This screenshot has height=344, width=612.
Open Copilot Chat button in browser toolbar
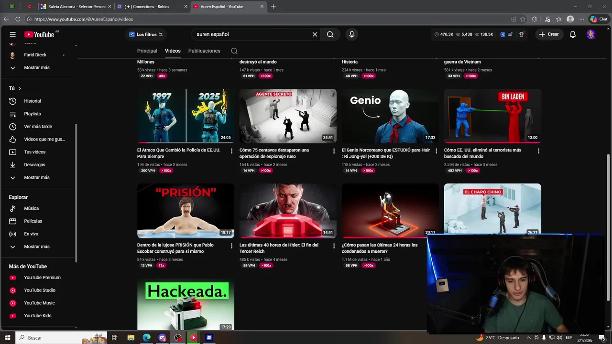pos(599,19)
